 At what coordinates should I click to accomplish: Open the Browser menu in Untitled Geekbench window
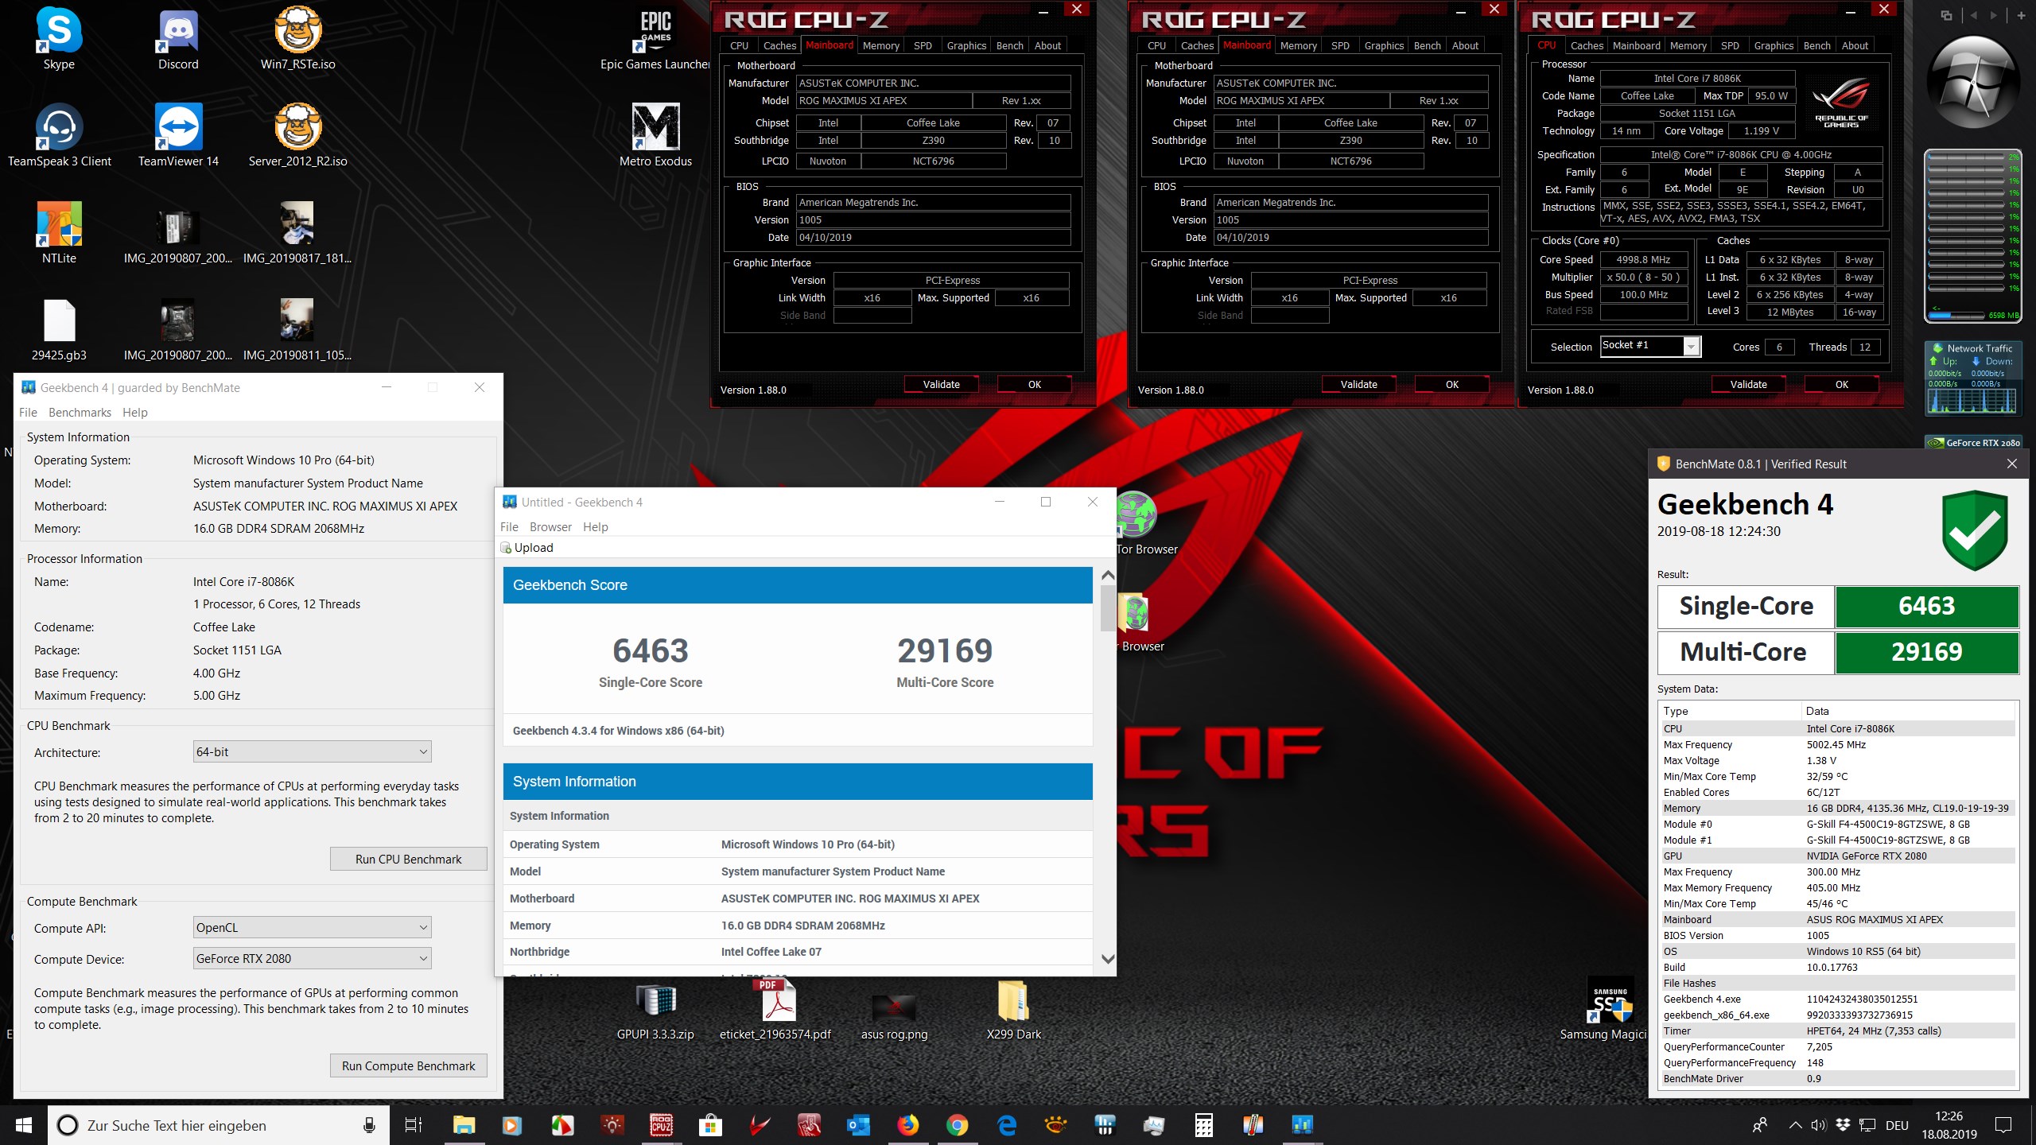550,526
